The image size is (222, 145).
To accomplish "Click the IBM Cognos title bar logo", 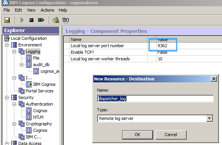I will coord(5,3).
